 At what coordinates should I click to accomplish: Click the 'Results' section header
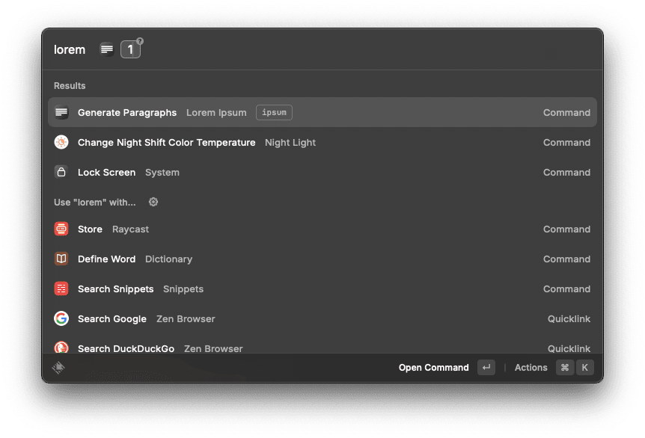(x=70, y=85)
